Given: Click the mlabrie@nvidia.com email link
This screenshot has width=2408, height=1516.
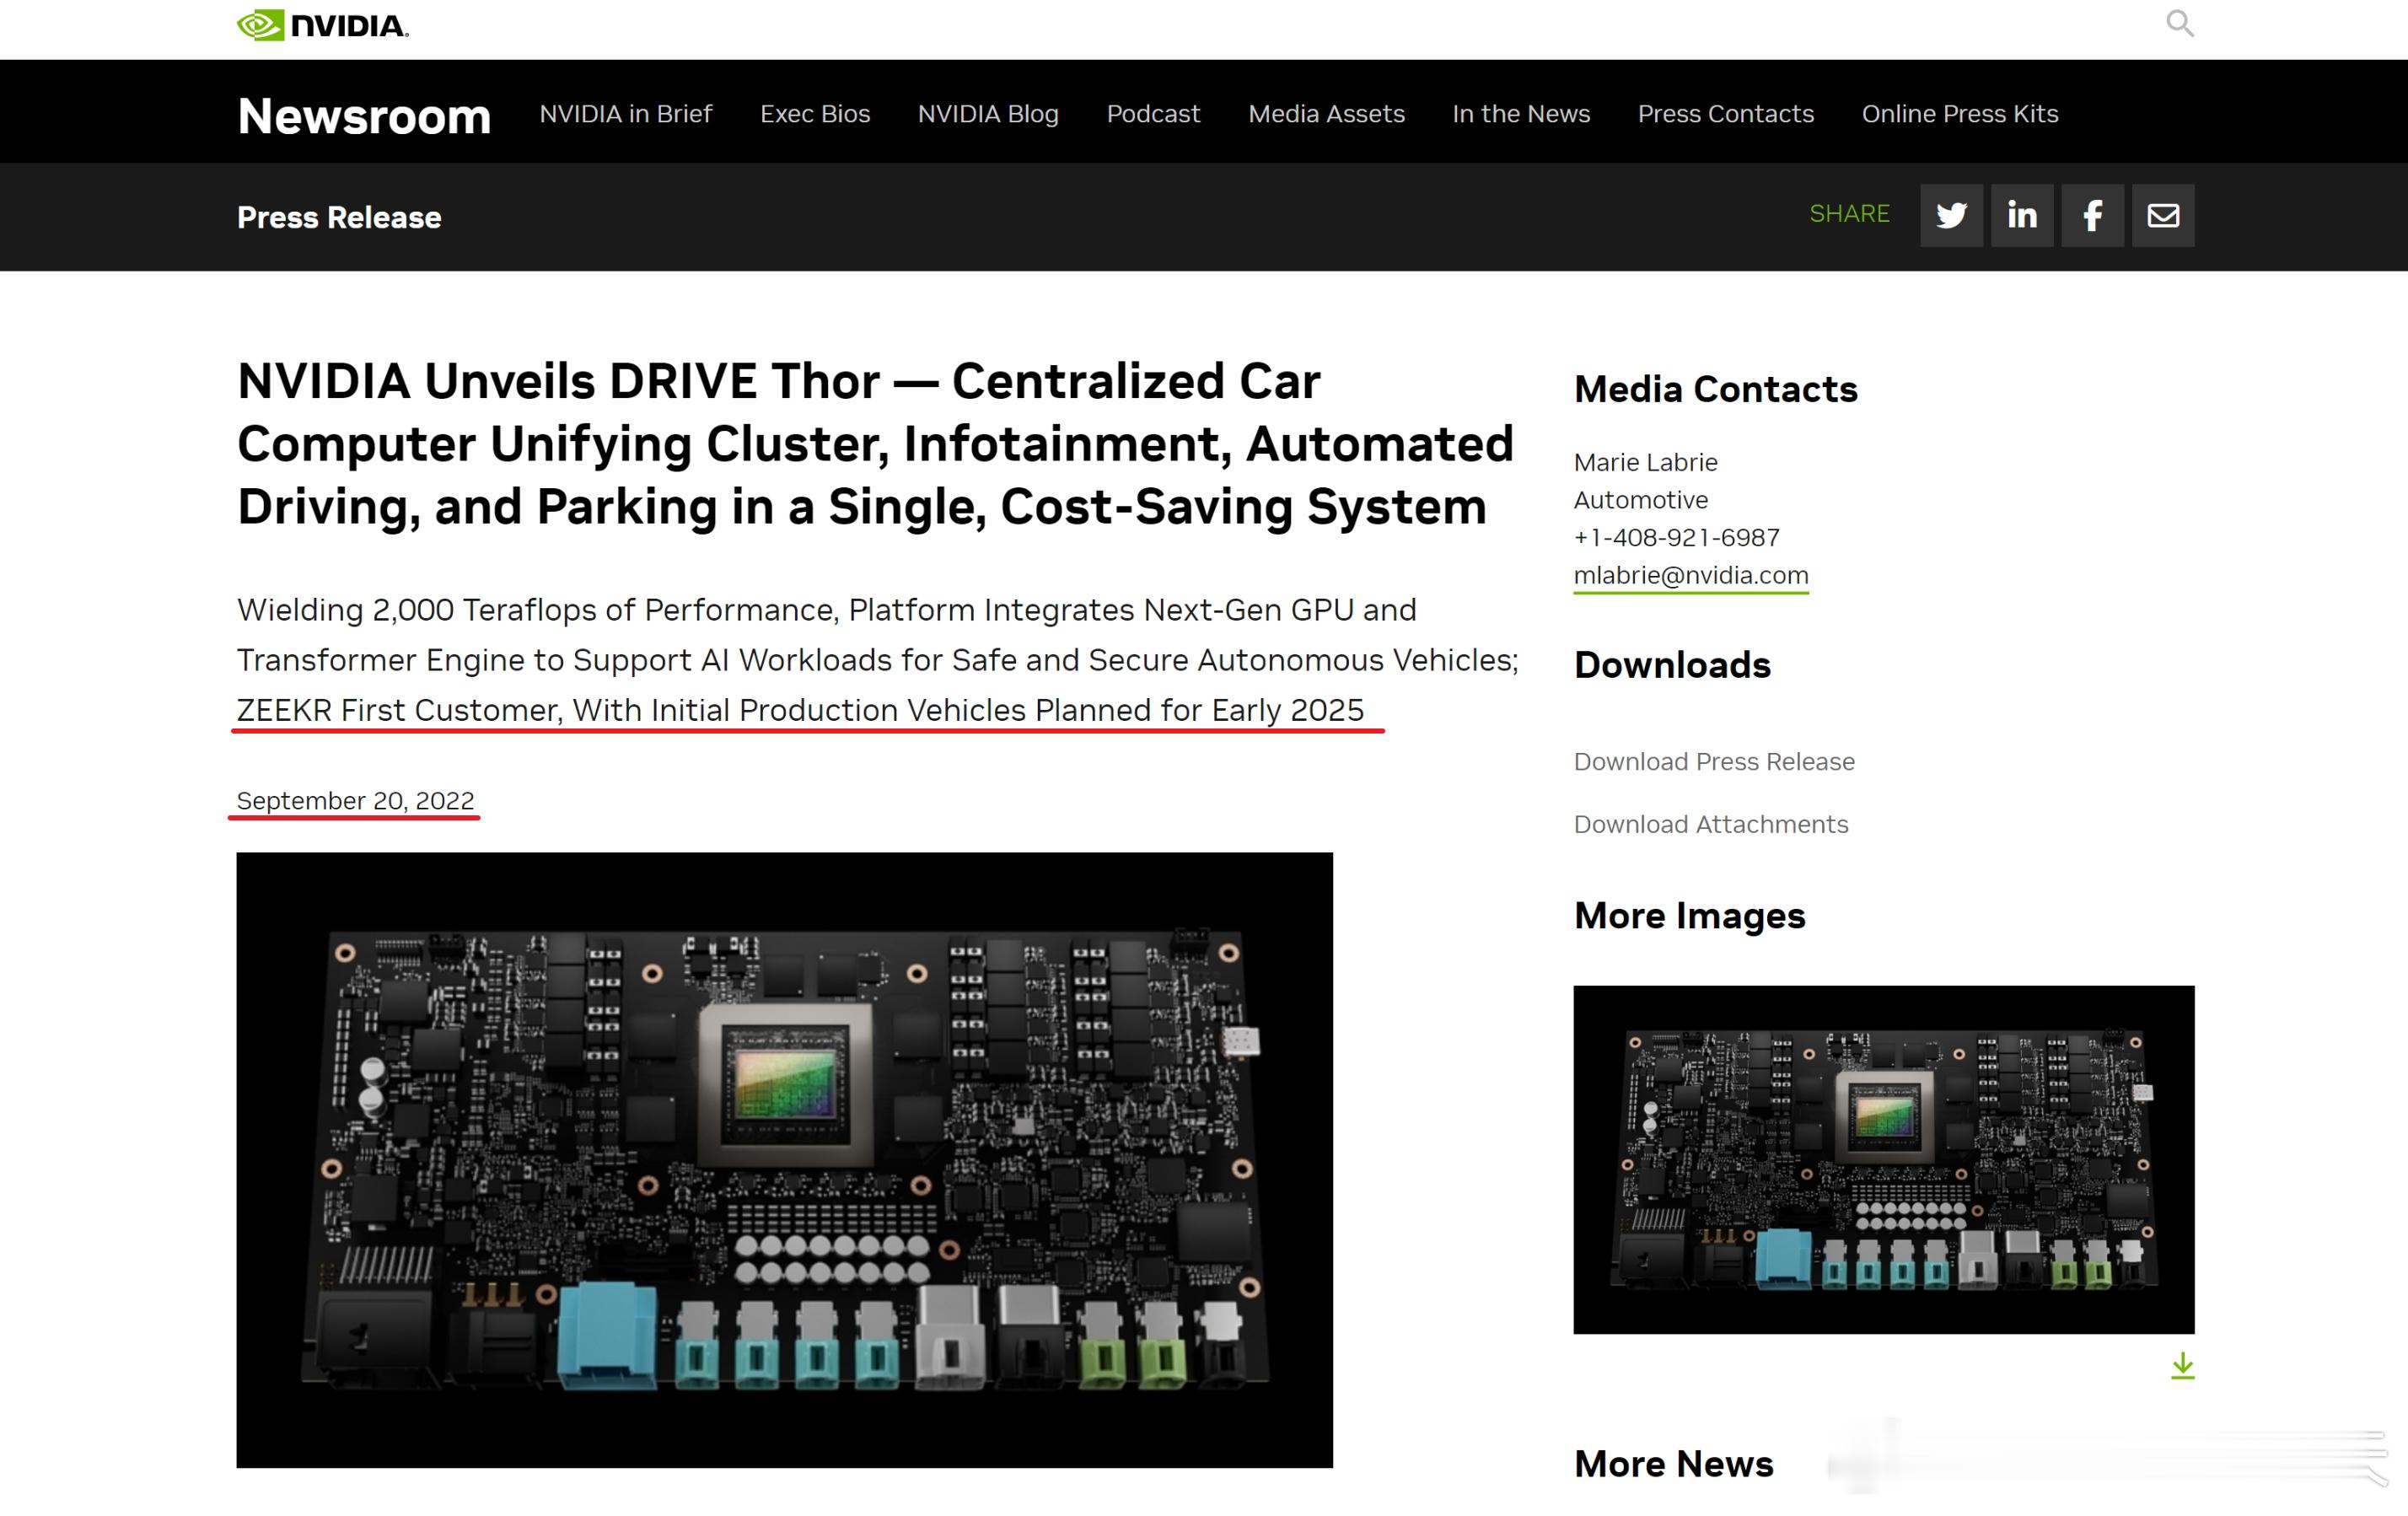Looking at the screenshot, I should [x=1691, y=575].
